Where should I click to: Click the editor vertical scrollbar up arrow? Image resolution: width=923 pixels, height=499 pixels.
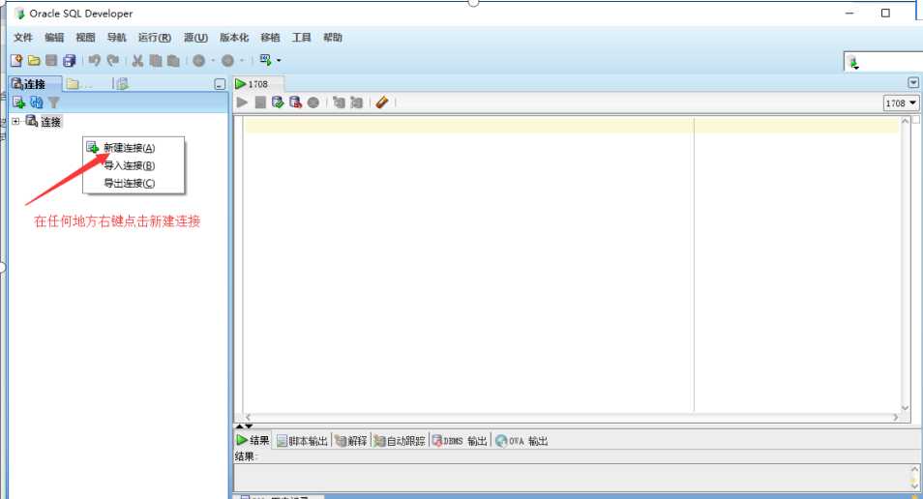(x=905, y=121)
